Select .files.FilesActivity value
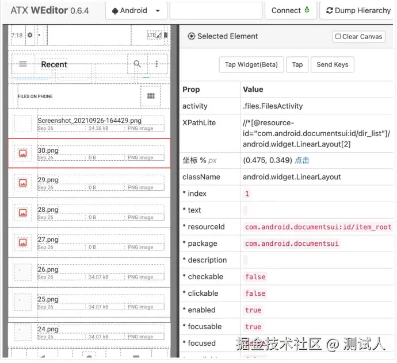 point(273,106)
